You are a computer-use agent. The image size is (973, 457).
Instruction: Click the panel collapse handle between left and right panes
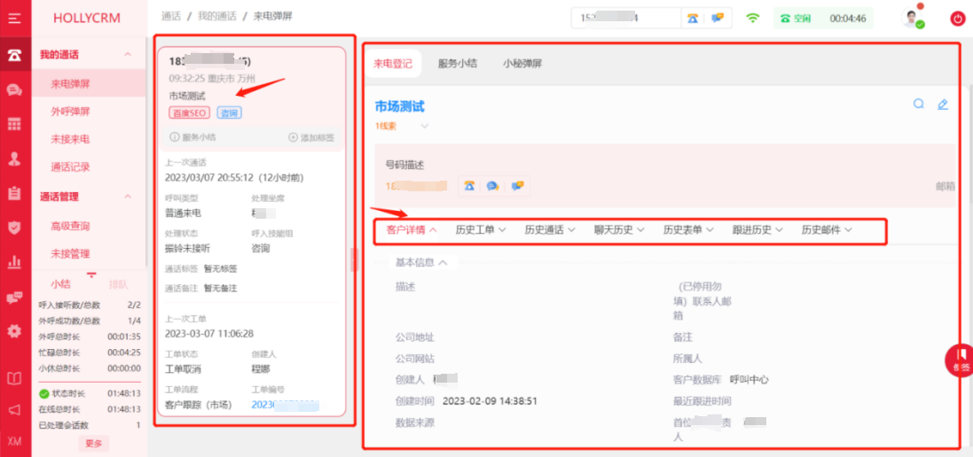[x=355, y=260]
